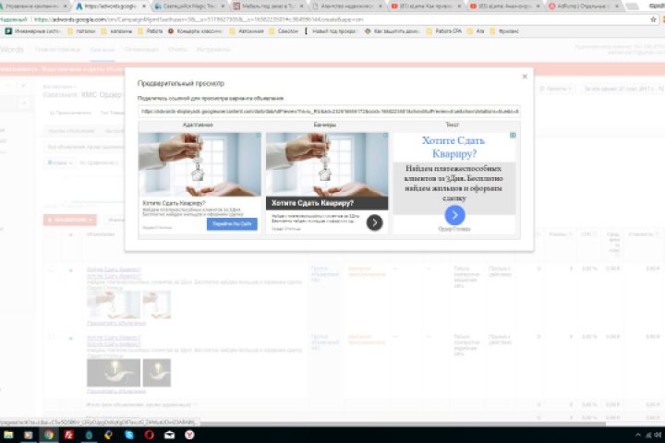The image size is (665, 443).
Task: Click the AdChoices icon on the text ad
Action: [513, 136]
